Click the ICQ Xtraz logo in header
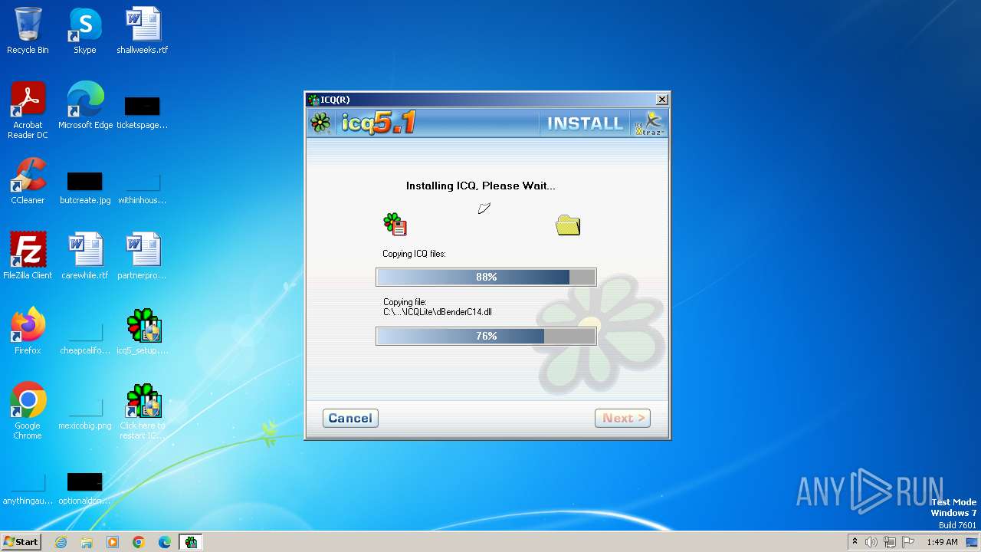This screenshot has height=552, width=981. point(650,123)
